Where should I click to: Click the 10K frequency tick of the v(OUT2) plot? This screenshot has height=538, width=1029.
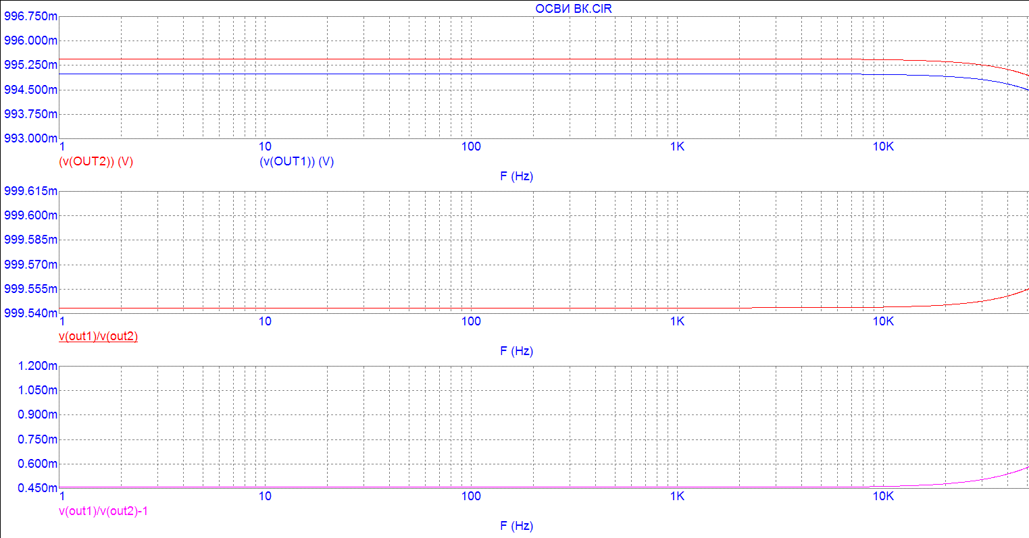point(883,147)
